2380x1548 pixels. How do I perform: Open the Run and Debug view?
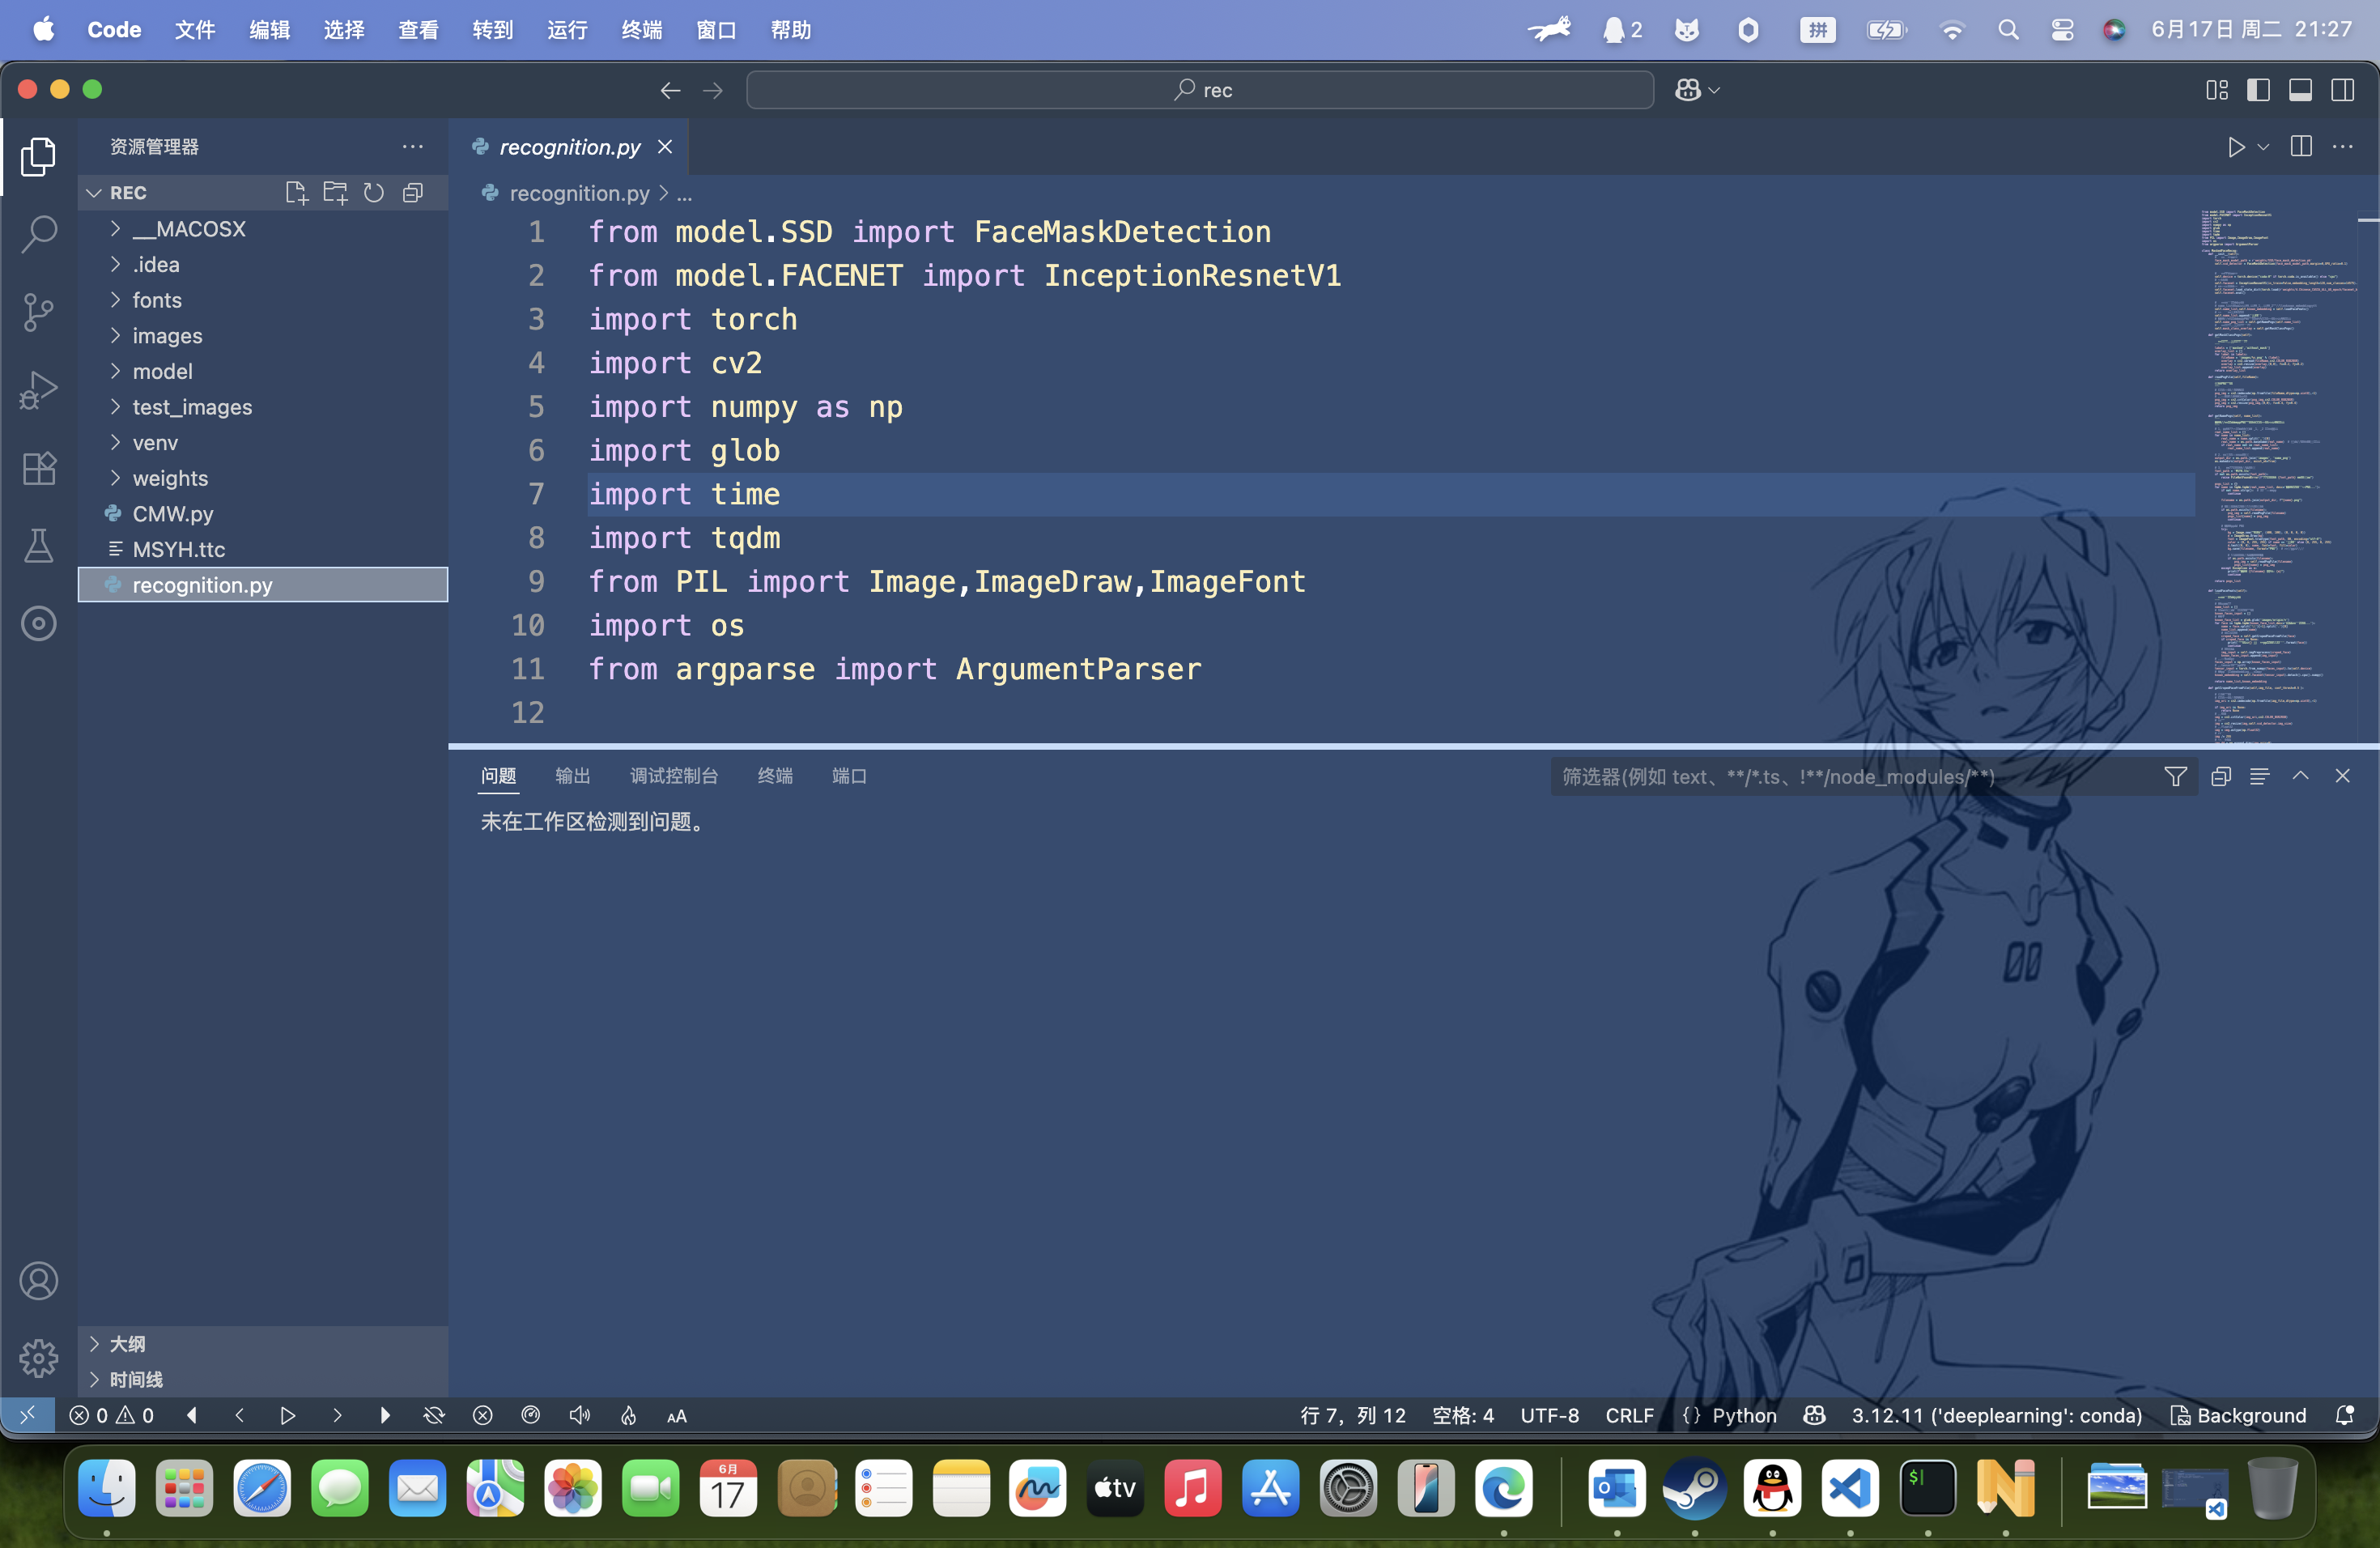pos(38,390)
